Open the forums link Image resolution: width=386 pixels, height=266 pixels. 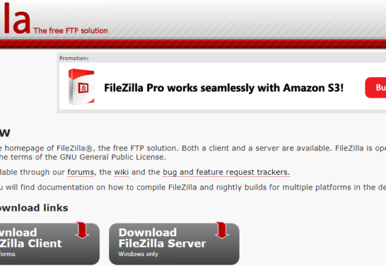tap(81, 172)
